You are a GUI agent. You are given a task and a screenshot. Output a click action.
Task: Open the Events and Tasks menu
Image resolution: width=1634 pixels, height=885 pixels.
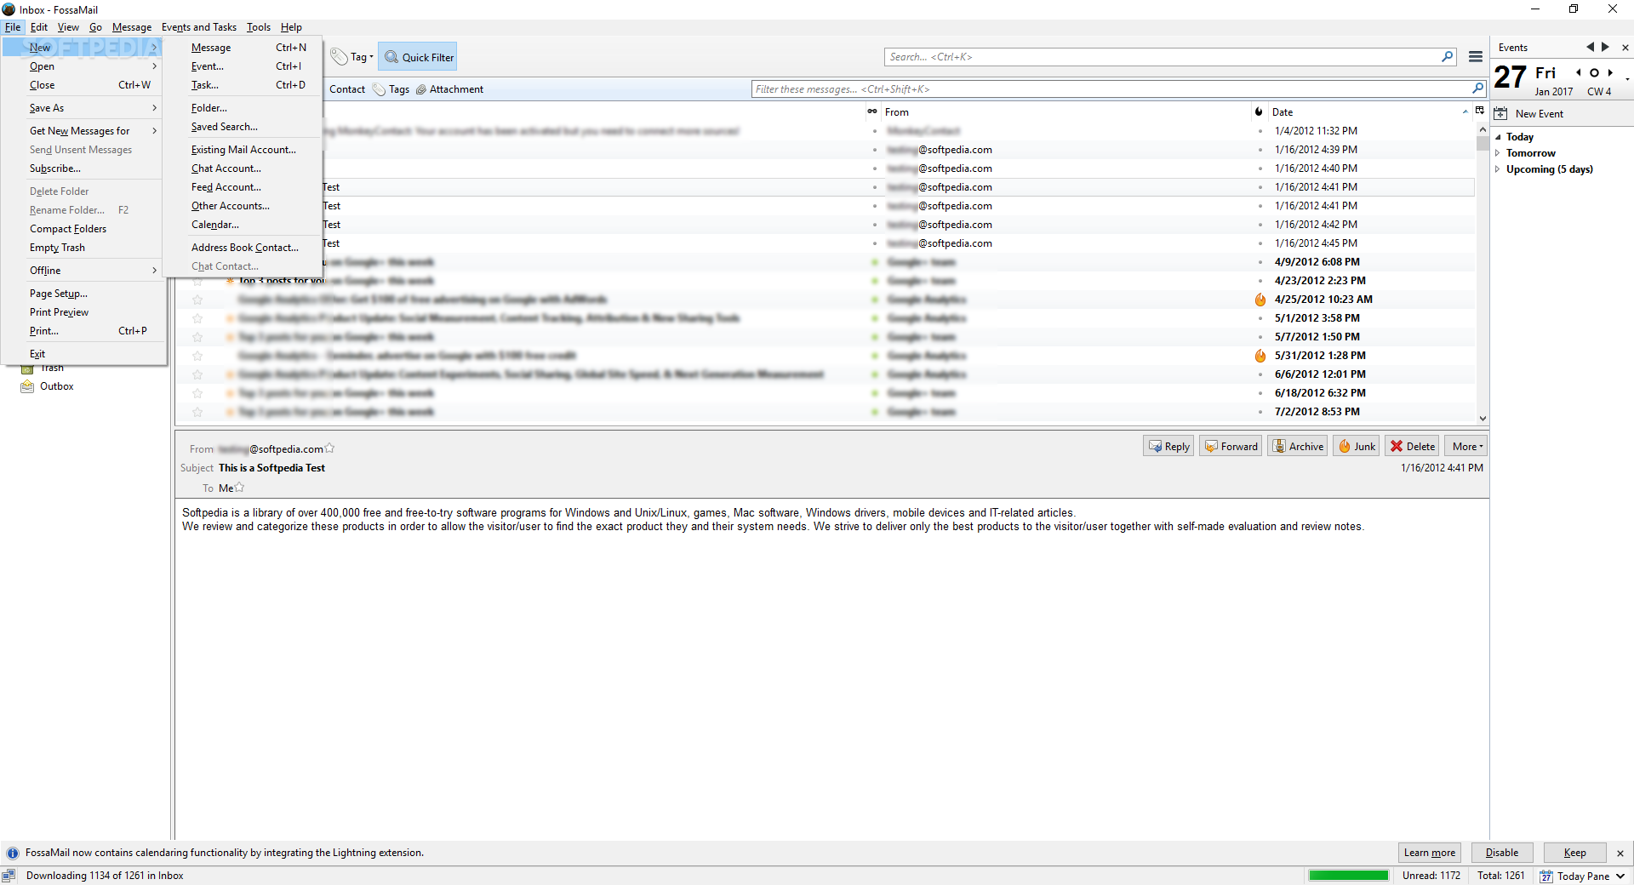199,27
